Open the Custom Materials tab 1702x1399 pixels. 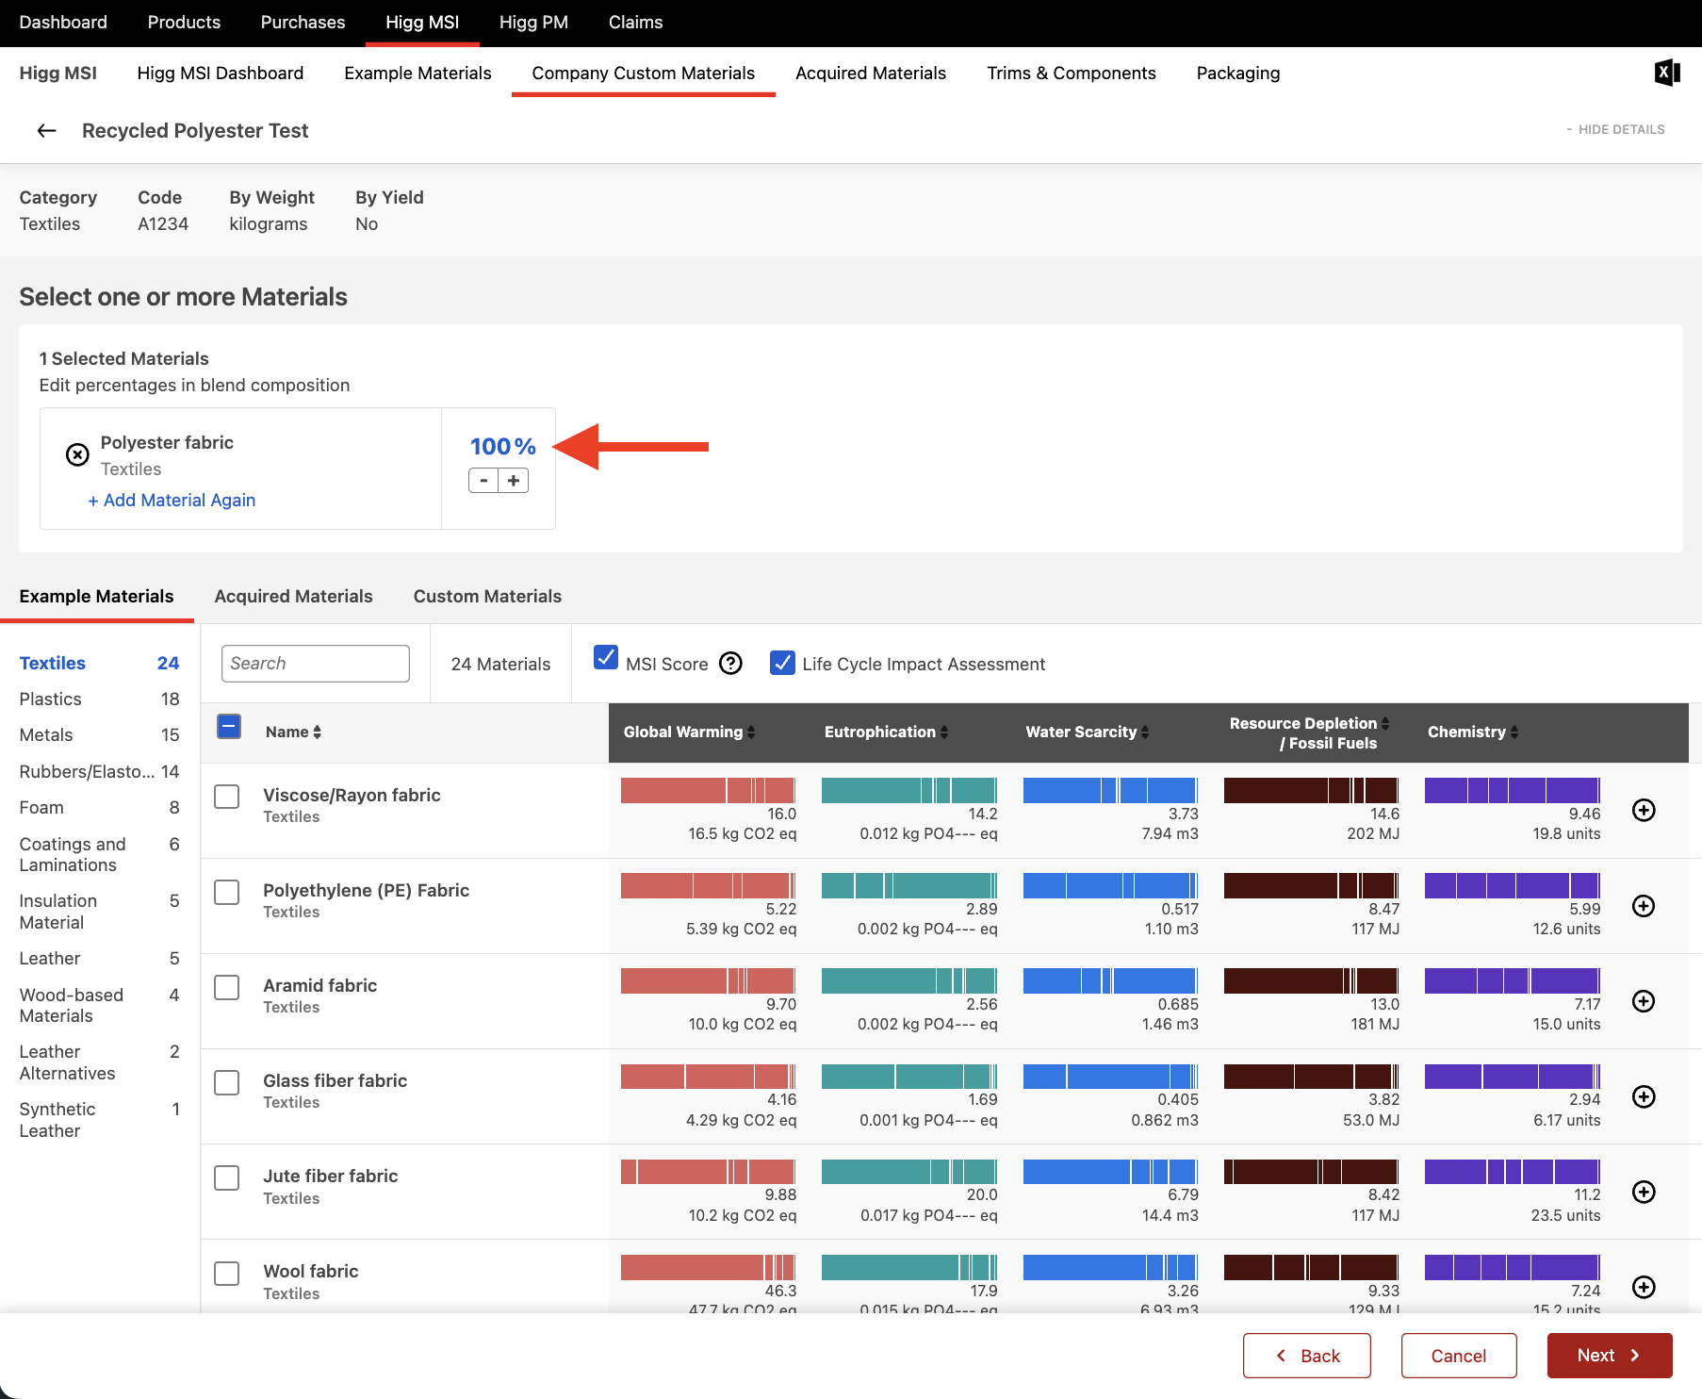(x=487, y=596)
